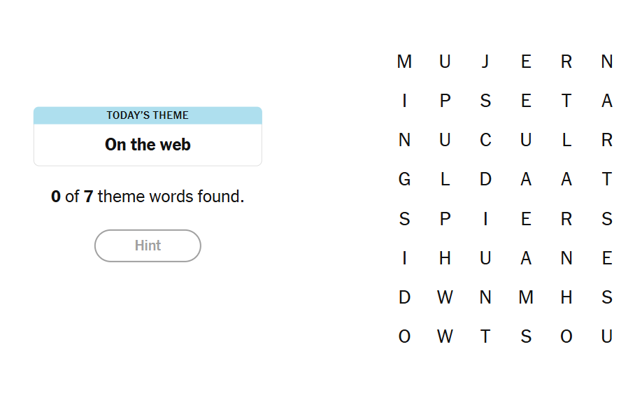This screenshot has width=642, height=405.
Task: Select the letter C in the grid
Action: 485,141
